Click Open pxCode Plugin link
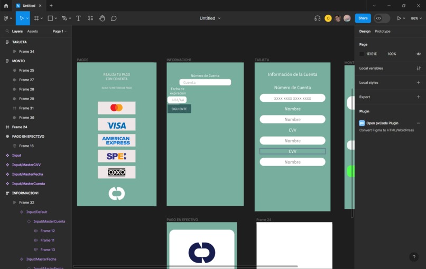 [382, 123]
